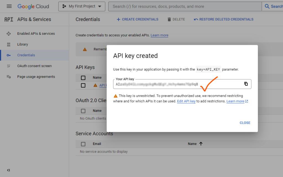Click the Name column header in OAuth table
The height and width of the screenshot is (177, 283).
97,111
